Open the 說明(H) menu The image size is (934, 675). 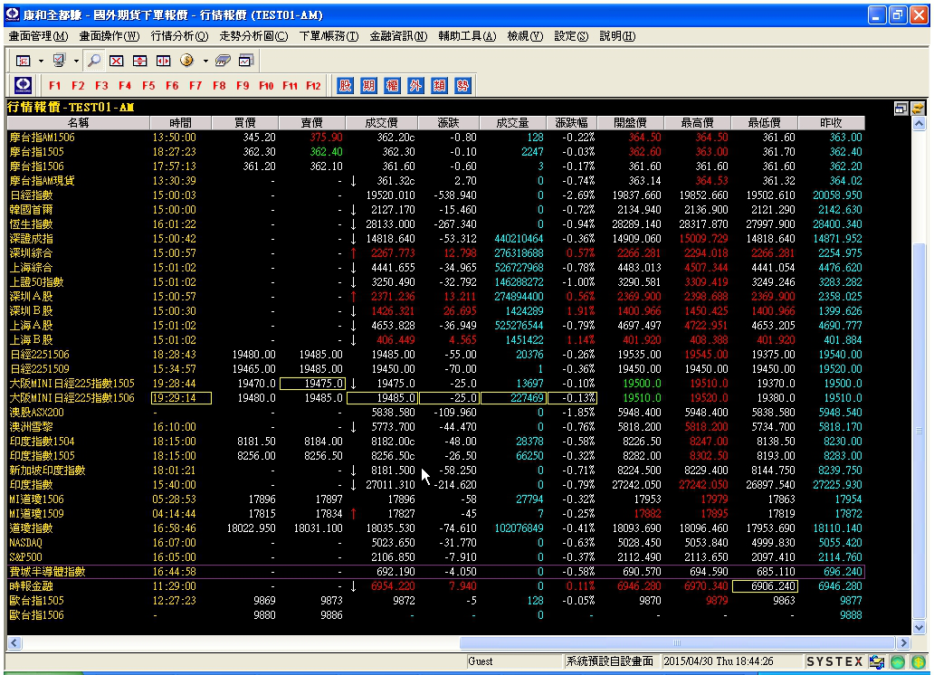pyautogui.click(x=618, y=36)
